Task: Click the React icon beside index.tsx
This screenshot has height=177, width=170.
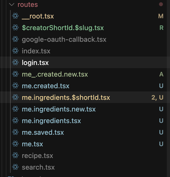Action: click(x=15, y=51)
